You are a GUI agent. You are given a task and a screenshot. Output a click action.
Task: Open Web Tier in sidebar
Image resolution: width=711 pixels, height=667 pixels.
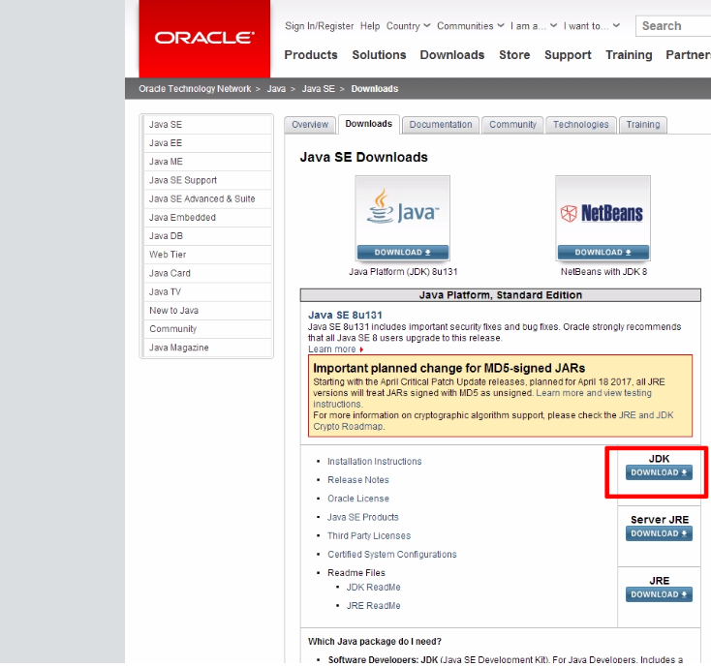pyautogui.click(x=207, y=255)
